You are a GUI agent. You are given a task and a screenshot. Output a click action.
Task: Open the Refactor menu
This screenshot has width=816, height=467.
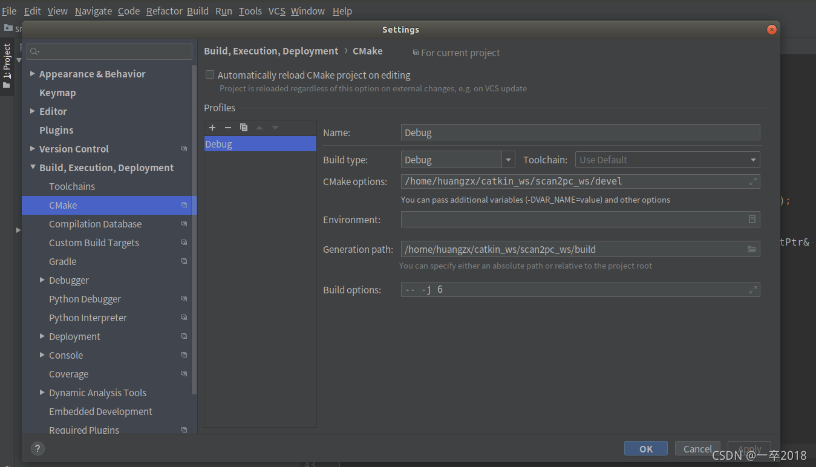(x=165, y=11)
